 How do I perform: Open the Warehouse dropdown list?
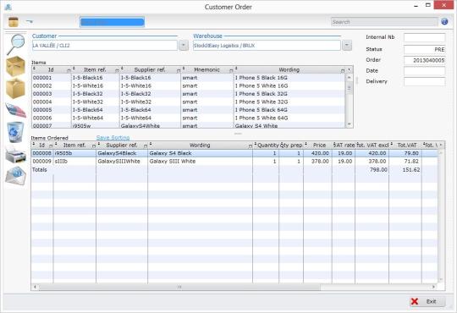tap(347, 46)
